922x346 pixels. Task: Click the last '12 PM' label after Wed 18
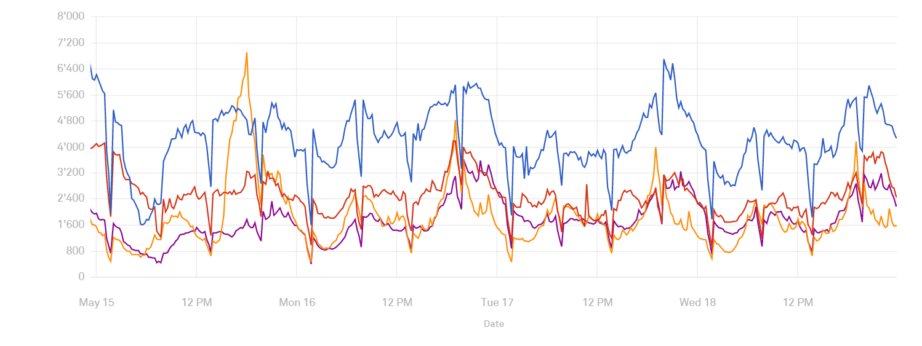click(x=798, y=302)
